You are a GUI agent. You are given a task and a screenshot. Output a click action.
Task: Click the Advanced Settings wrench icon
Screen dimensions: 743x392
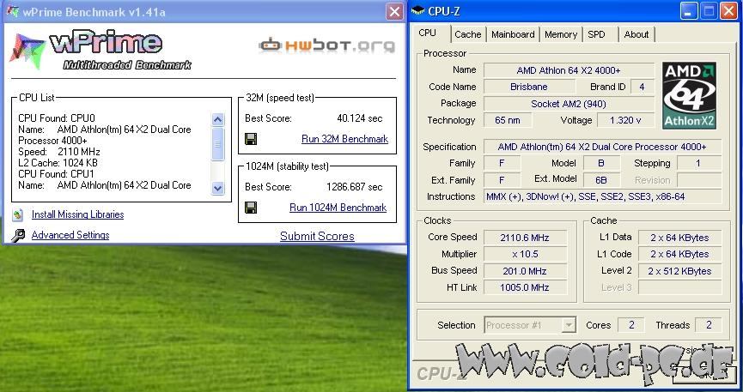[17, 235]
